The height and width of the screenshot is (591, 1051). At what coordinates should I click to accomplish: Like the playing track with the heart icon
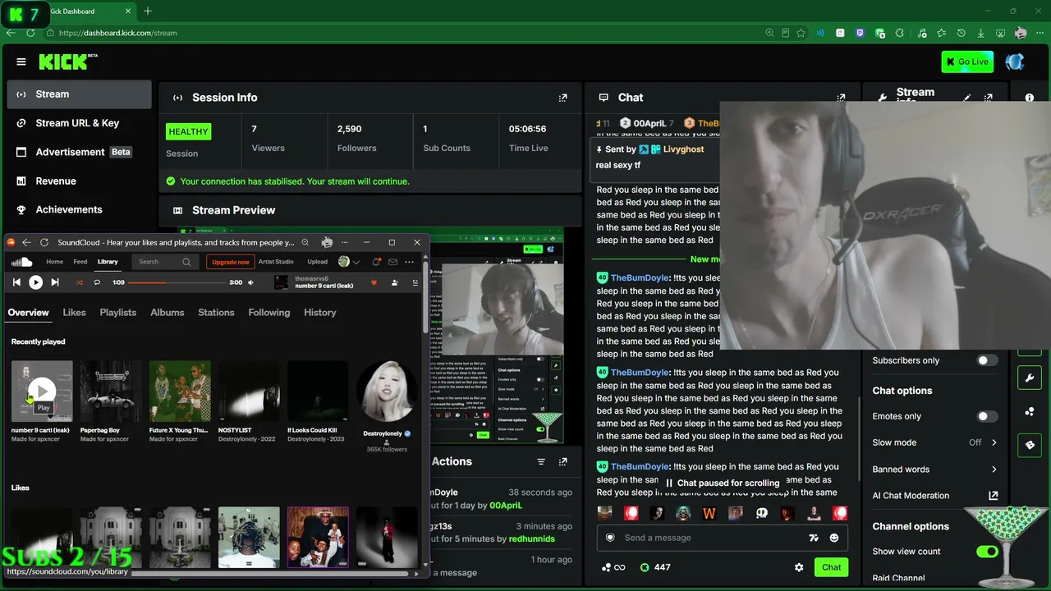tap(374, 282)
